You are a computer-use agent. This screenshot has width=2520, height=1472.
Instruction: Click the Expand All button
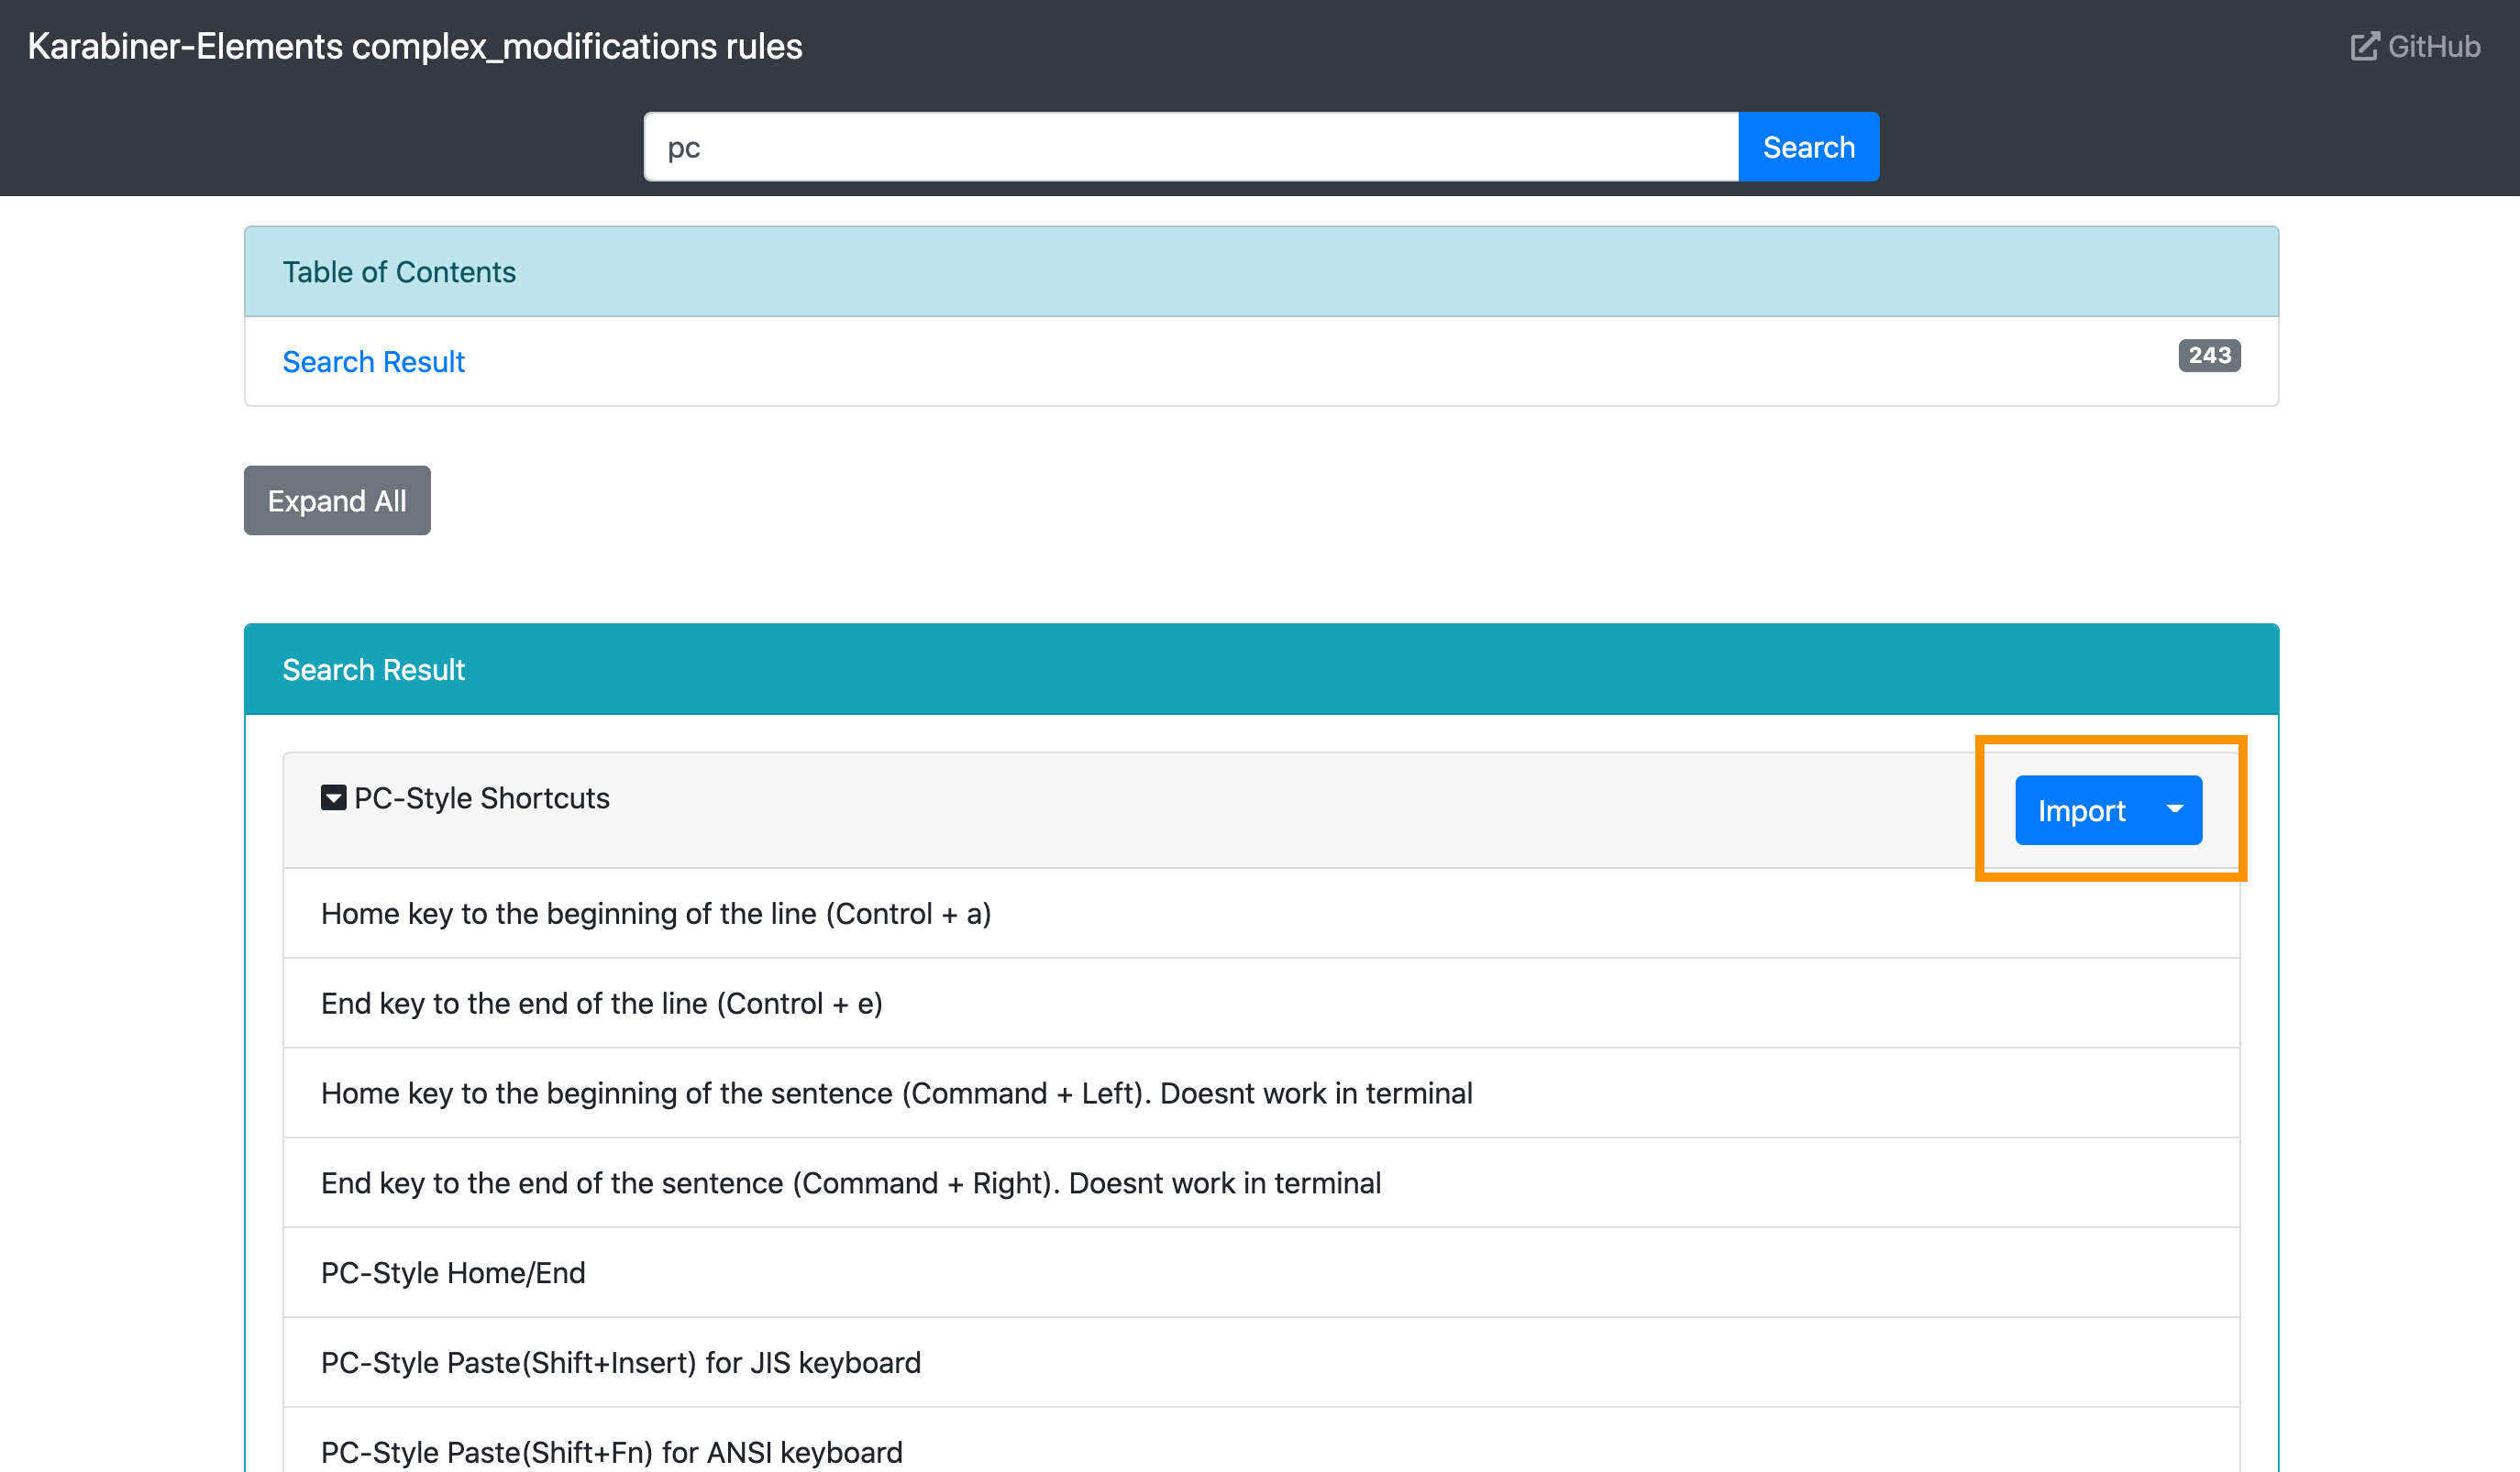(x=337, y=500)
